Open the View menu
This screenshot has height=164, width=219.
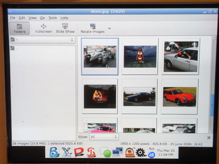32,18
